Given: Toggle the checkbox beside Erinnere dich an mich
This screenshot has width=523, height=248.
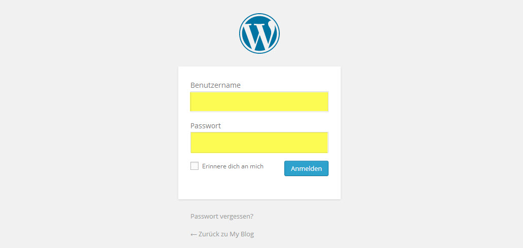Looking at the screenshot, I should 194,166.
